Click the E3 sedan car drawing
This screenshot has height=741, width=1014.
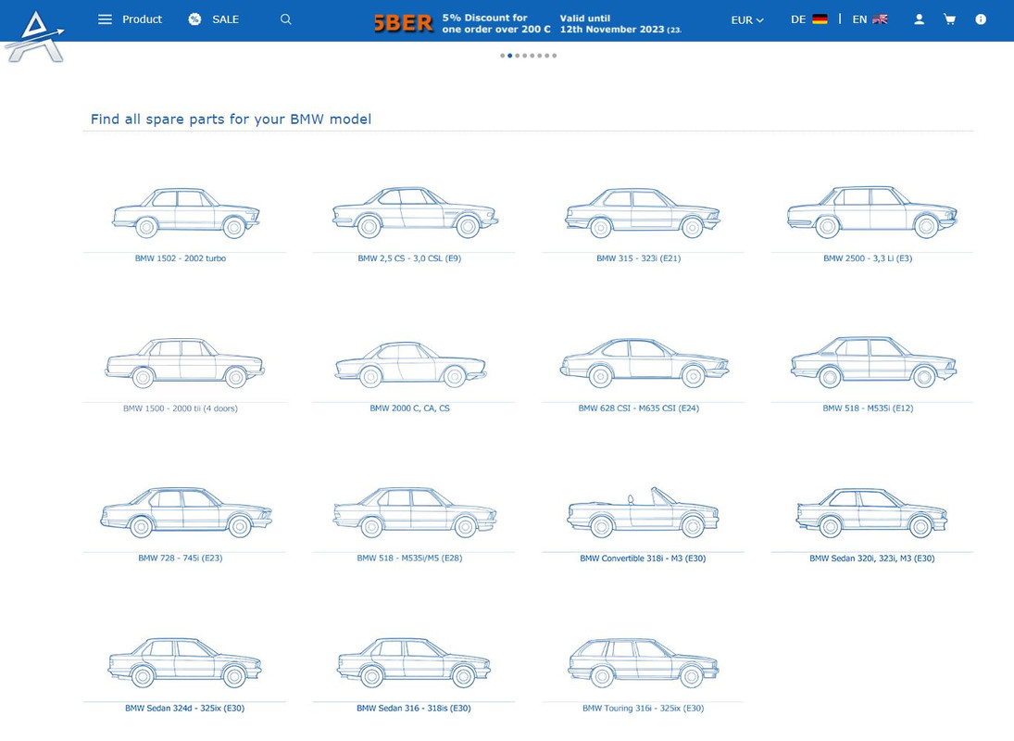point(871,212)
